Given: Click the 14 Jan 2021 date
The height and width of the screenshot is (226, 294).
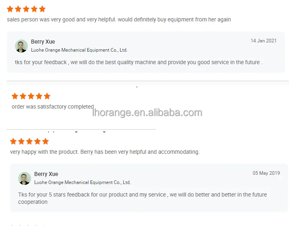Looking at the screenshot, I should 263,41.
